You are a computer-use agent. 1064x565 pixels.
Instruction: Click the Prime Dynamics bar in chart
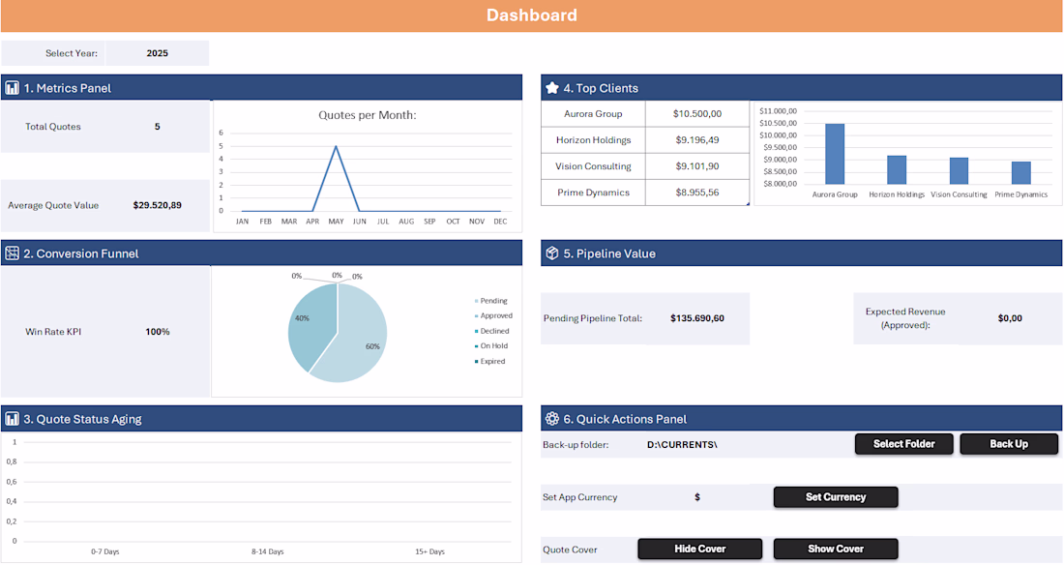[x=1021, y=173]
